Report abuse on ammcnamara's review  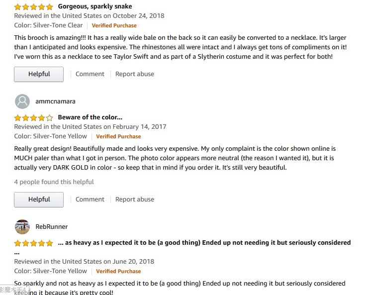tap(135, 199)
